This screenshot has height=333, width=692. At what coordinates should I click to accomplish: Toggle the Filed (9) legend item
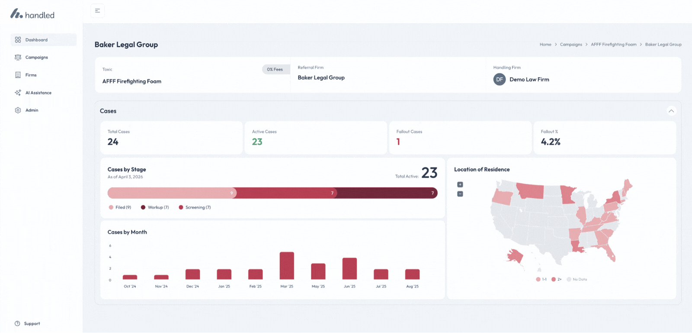pos(120,207)
